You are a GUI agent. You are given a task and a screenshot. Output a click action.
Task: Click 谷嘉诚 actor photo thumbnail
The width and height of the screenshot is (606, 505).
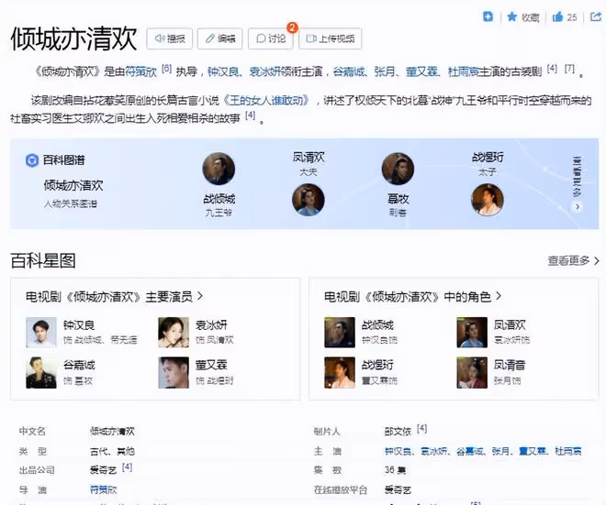[x=41, y=373]
